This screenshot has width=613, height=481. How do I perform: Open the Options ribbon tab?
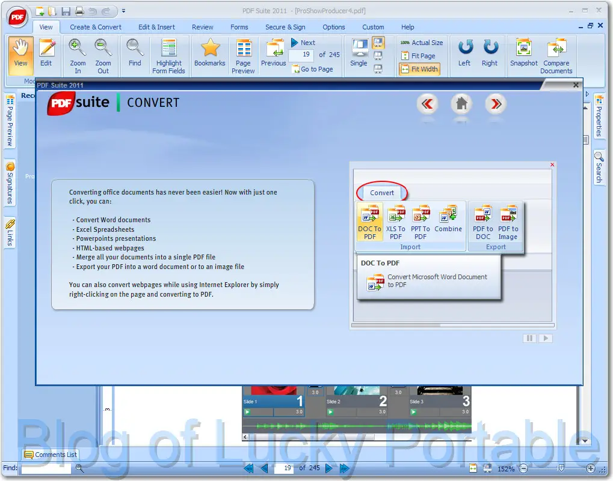pos(334,27)
